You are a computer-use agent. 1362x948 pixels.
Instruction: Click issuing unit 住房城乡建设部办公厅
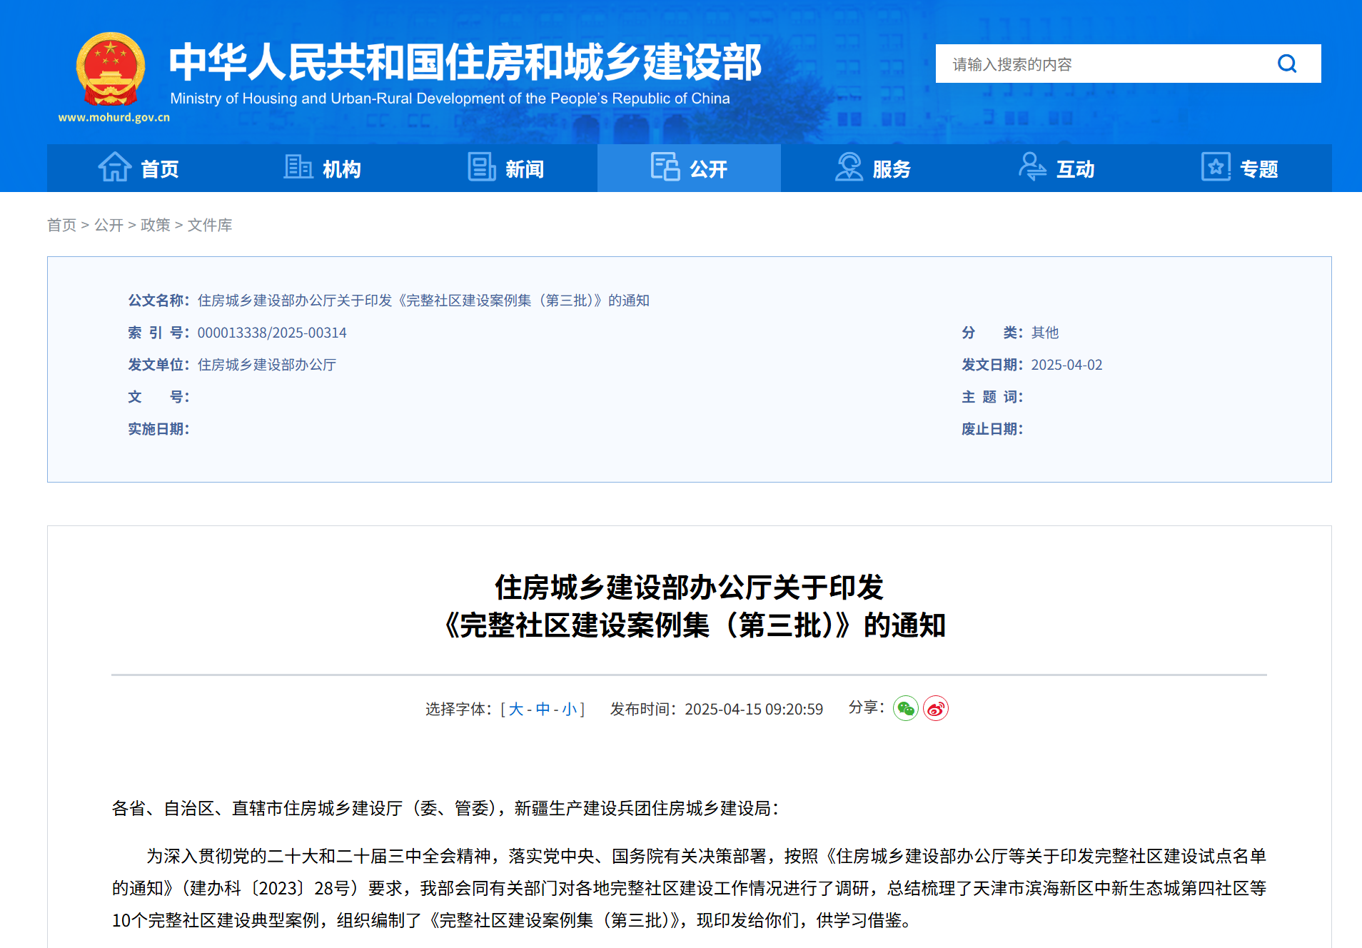pyautogui.click(x=267, y=365)
